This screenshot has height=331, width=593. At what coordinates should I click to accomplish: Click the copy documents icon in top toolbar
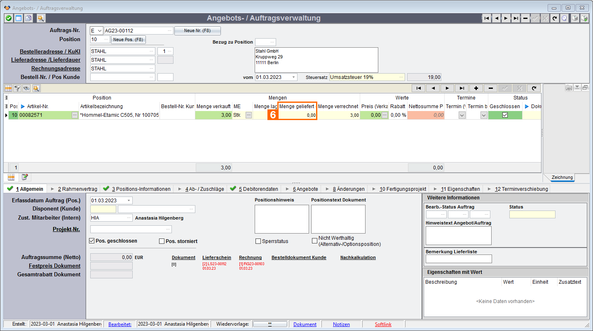[x=28, y=18]
